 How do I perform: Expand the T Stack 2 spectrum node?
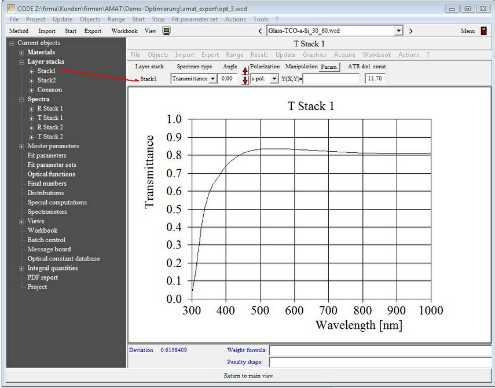point(32,137)
